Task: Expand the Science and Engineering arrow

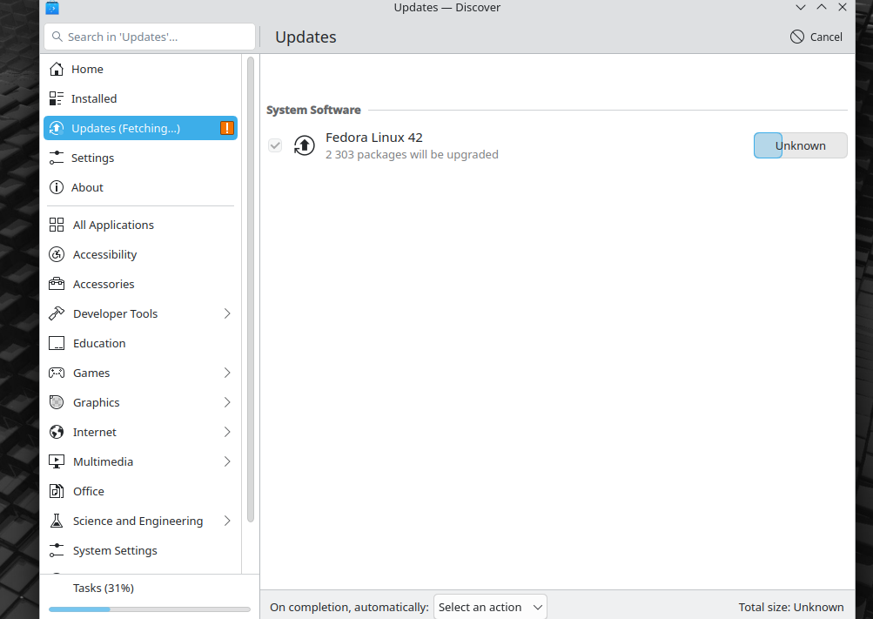Action: [x=227, y=521]
